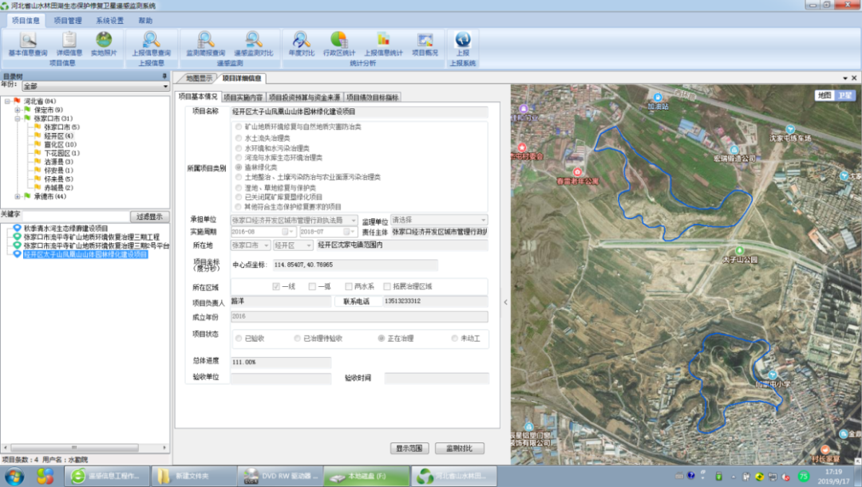Open the 行政区统计 pie chart tool
This screenshot has width=862, height=487.
click(339, 44)
